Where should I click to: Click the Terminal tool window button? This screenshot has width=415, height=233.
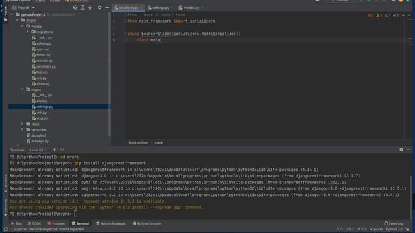80,223
